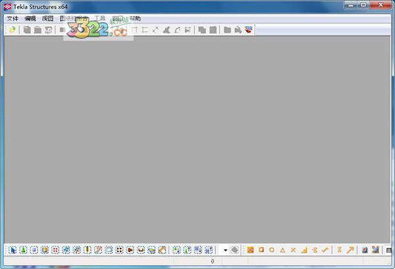
Task: Toggle Select components green cone arrow-down switch
Action: coord(176,250)
